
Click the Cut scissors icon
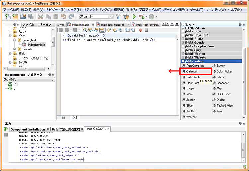tap(41, 17)
